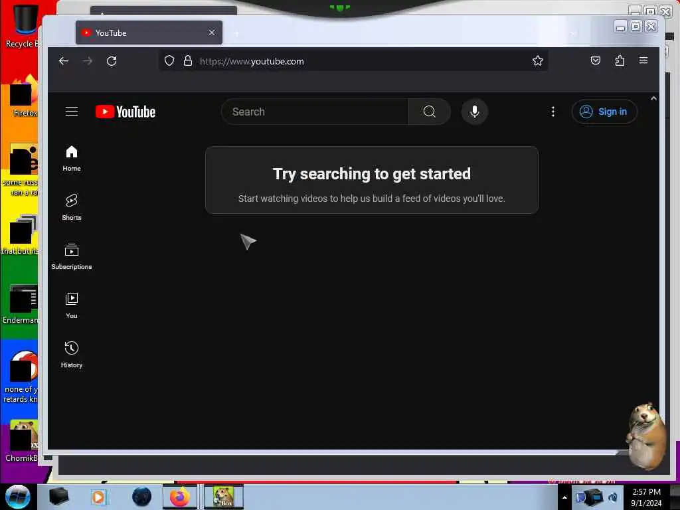View site security padlock info
The width and height of the screenshot is (680, 510).
pyautogui.click(x=187, y=60)
